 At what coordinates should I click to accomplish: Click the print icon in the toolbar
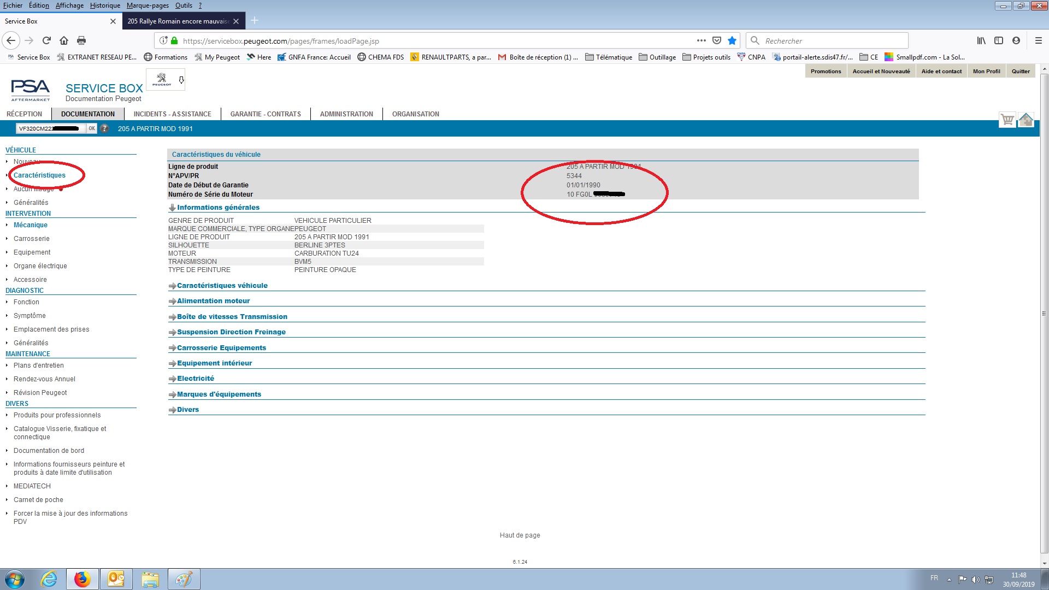click(x=81, y=40)
